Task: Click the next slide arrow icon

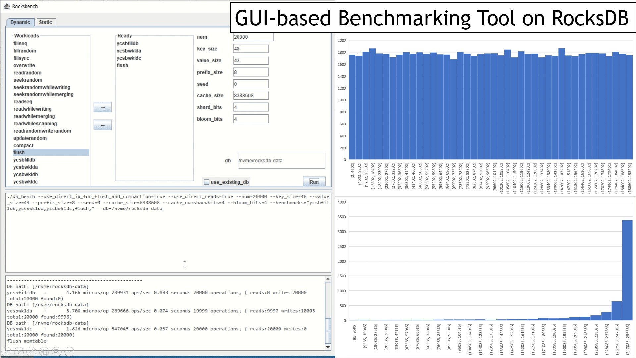Action: pos(19,352)
